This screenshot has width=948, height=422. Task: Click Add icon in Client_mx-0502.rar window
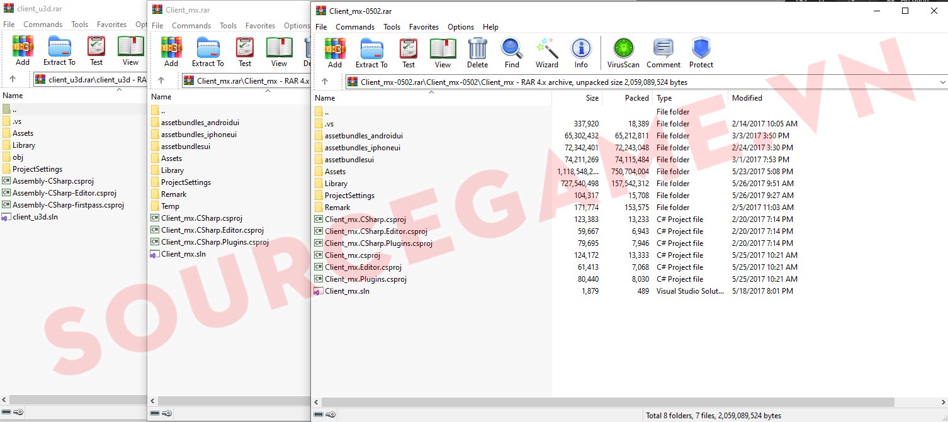(x=335, y=53)
